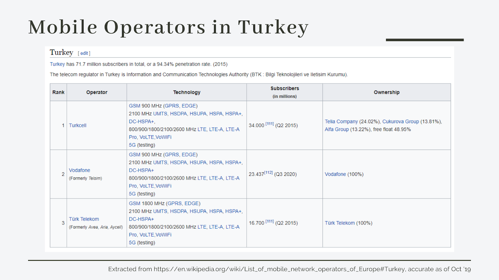Open GPRS link in the Türk Telekom row
Screen dimensions: 499x280
175,203
